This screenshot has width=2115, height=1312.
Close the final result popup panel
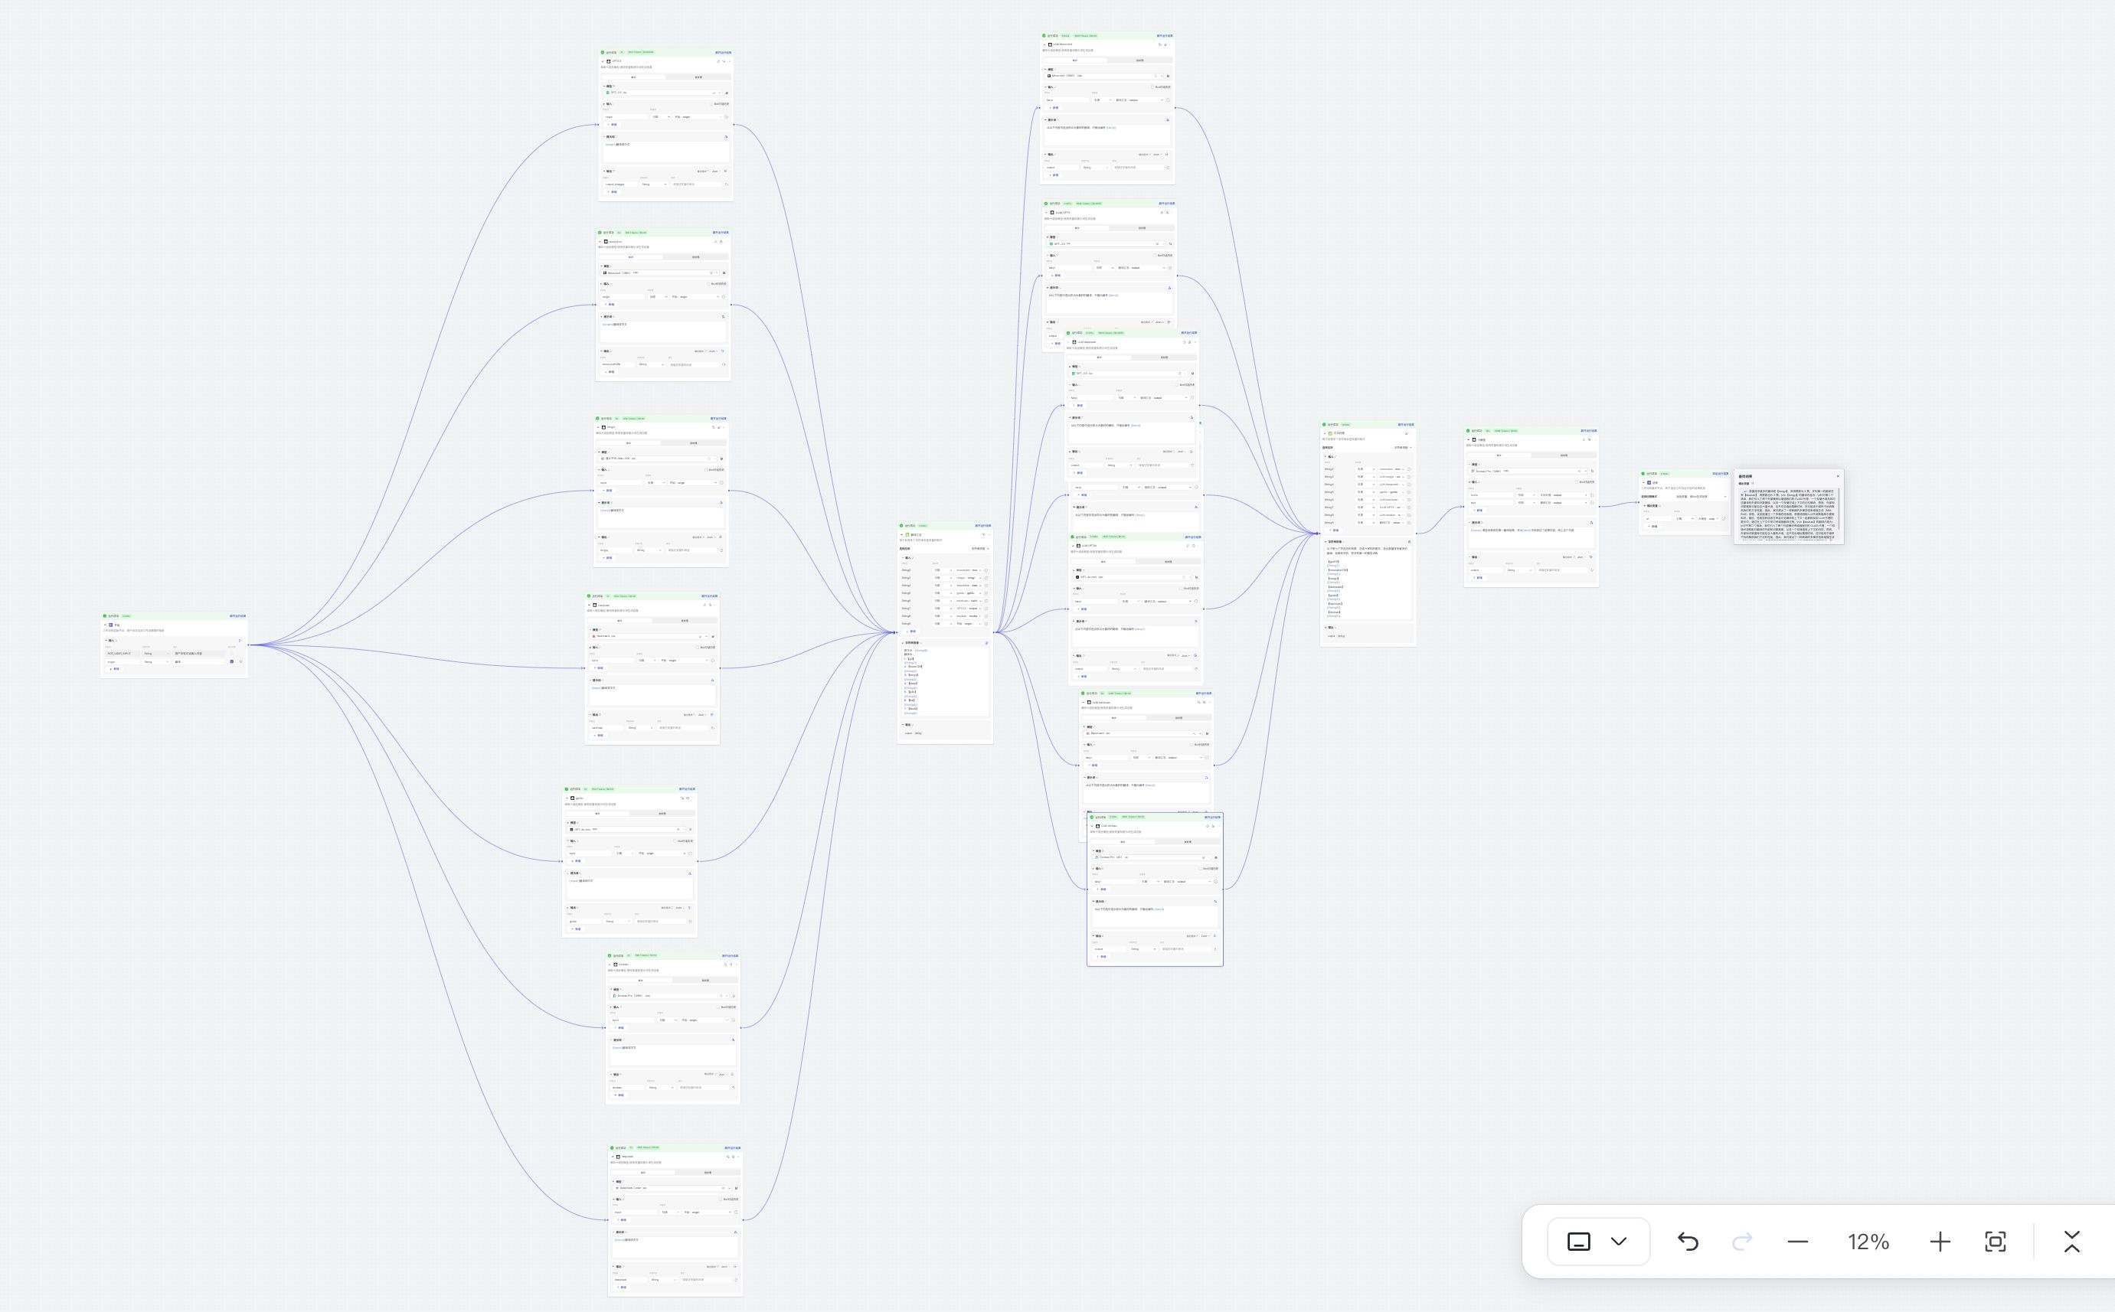1837,475
